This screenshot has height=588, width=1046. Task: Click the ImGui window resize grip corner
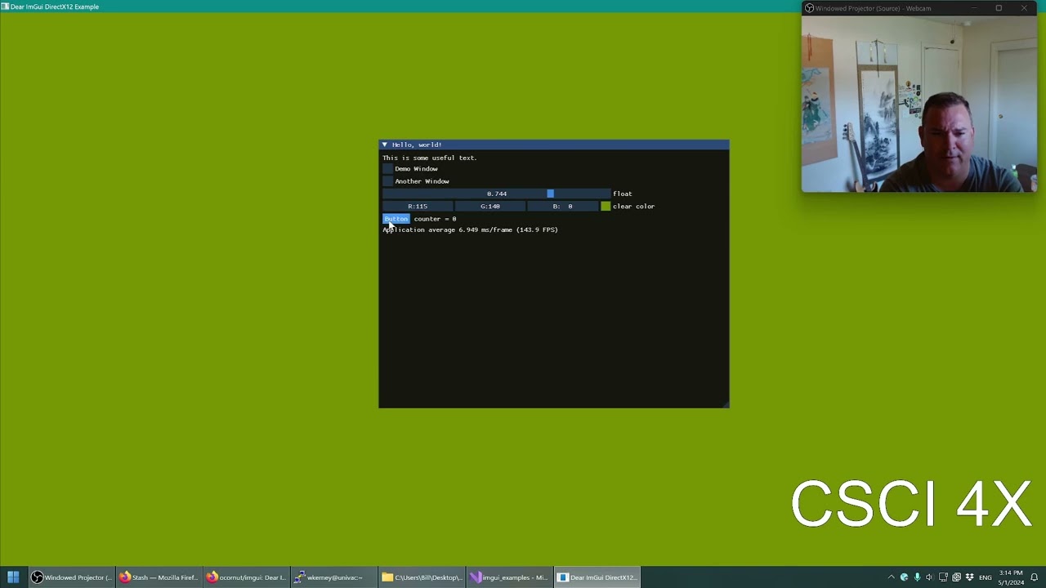click(x=724, y=403)
